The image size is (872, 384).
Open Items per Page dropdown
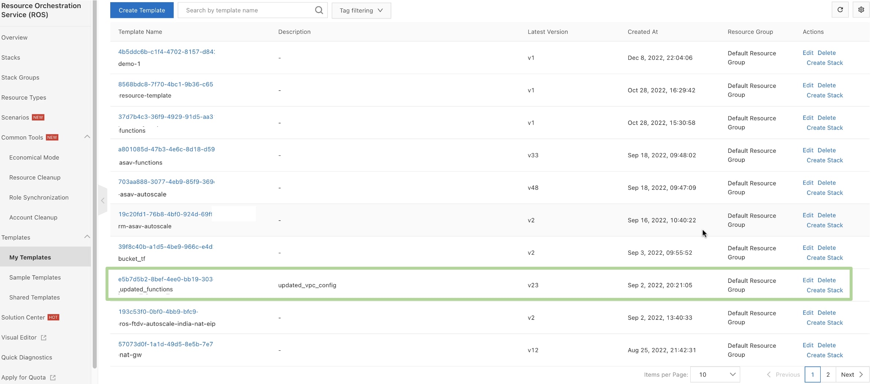coord(715,374)
